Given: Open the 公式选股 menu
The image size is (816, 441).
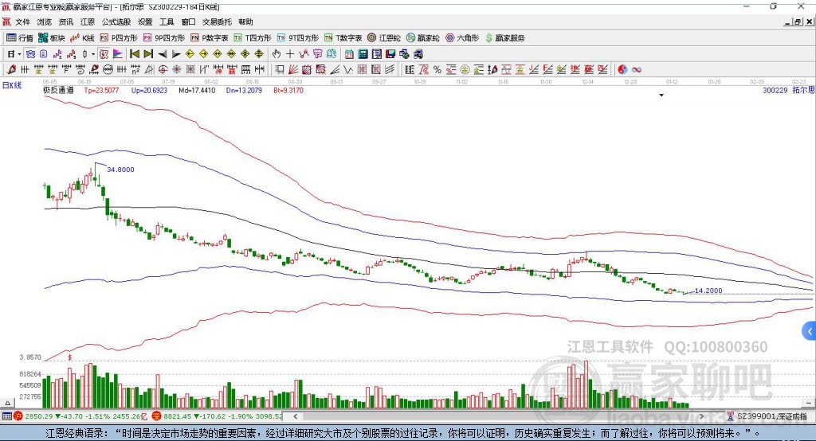Looking at the screenshot, I should [116, 21].
